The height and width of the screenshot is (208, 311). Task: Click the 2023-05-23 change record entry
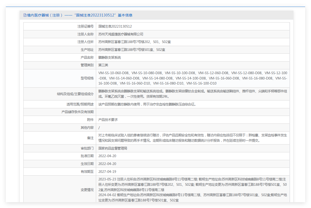193,184
